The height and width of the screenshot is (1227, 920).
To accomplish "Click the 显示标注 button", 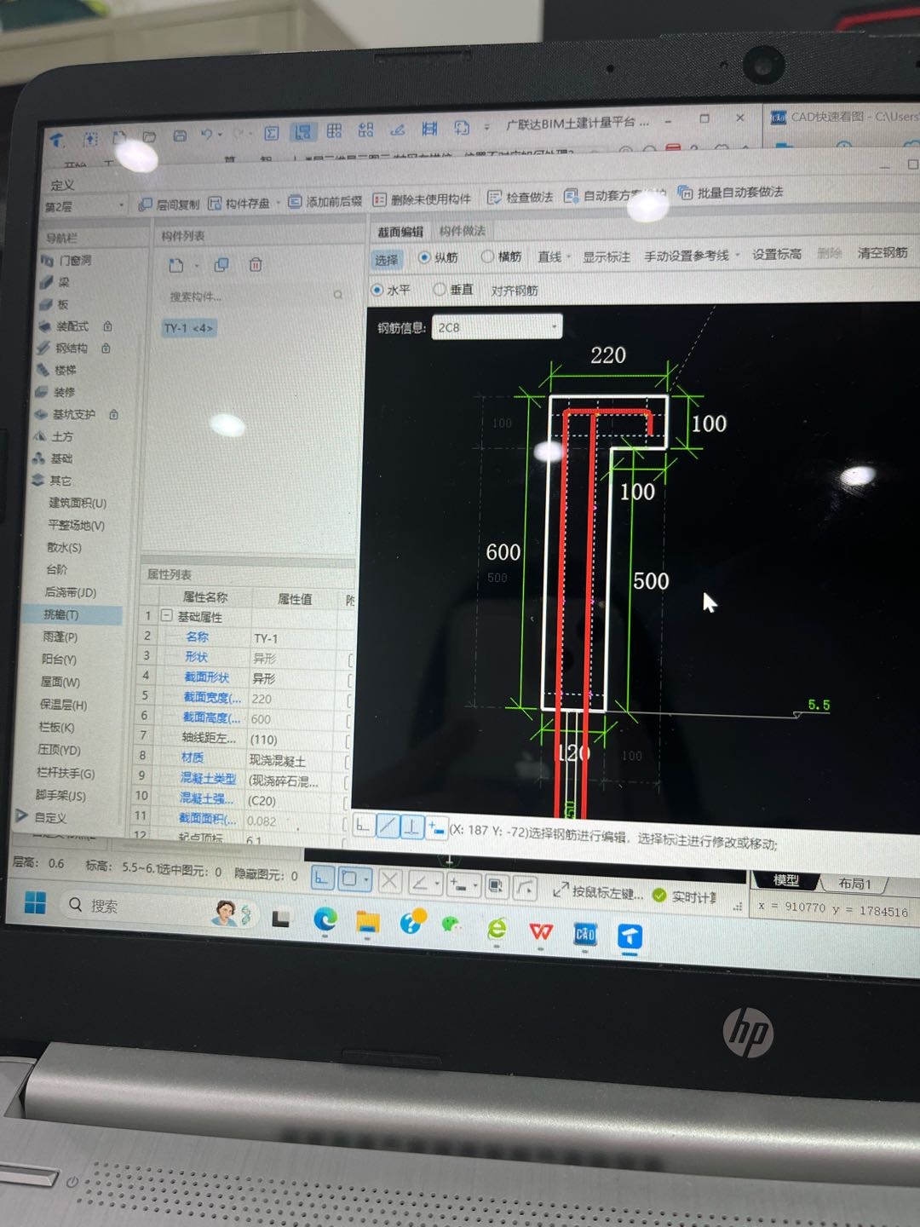I will click(607, 256).
